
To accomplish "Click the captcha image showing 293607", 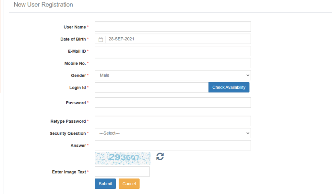I will (x=123, y=158).
